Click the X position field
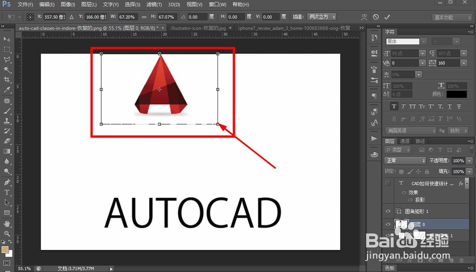 click(x=55, y=17)
